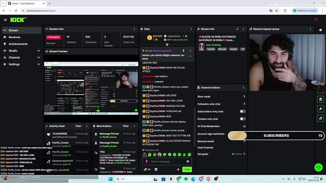Viewport: 326px width, 183px height.
Task: Open the wrench tool in right sidebar
Action: (320, 109)
